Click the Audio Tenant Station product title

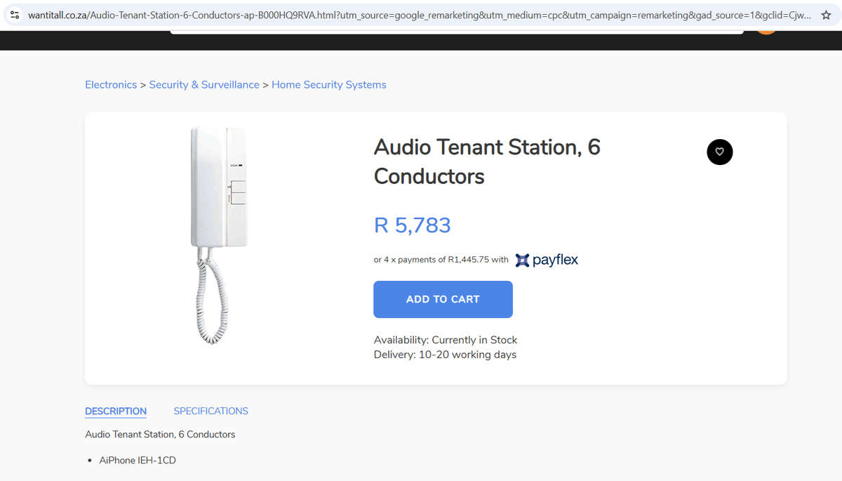[487, 162]
